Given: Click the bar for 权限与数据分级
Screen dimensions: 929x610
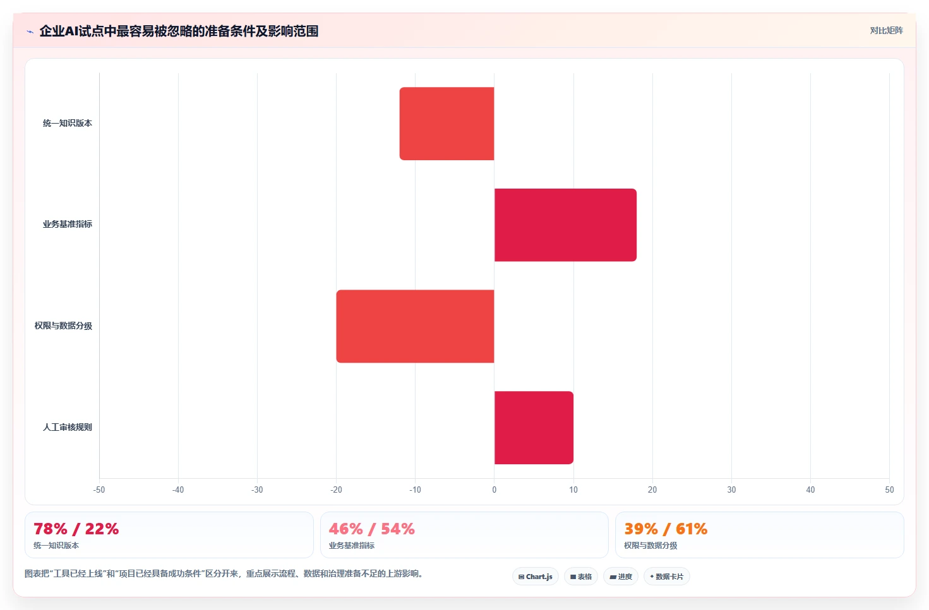Looking at the screenshot, I should coord(416,326).
